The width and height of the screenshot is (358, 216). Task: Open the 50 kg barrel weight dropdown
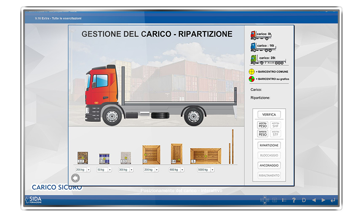pyautogui.click(x=110, y=170)
